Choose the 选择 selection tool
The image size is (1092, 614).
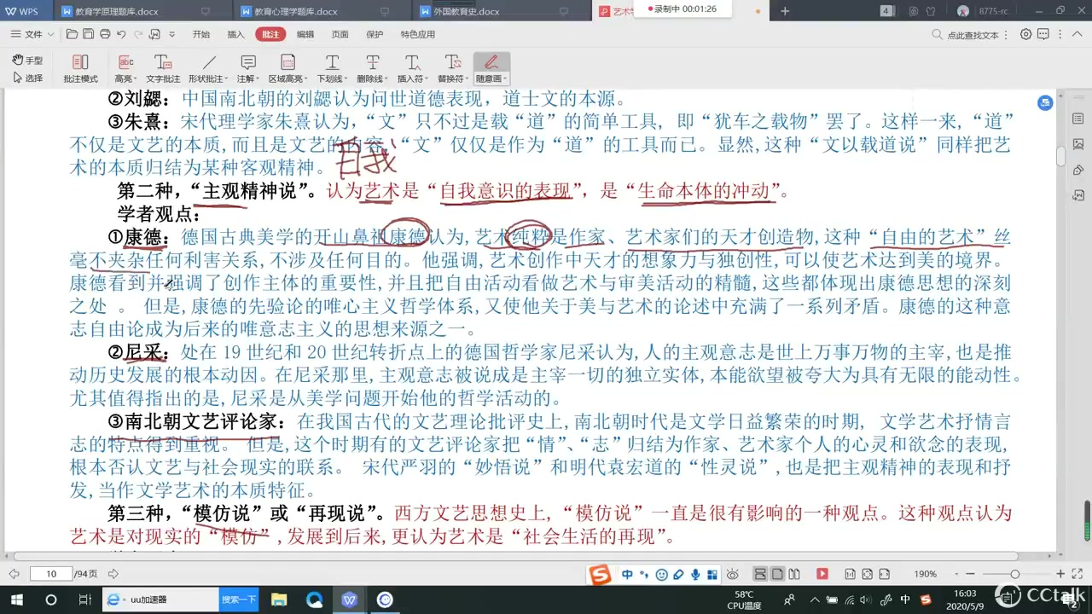[x=28, y=78]
